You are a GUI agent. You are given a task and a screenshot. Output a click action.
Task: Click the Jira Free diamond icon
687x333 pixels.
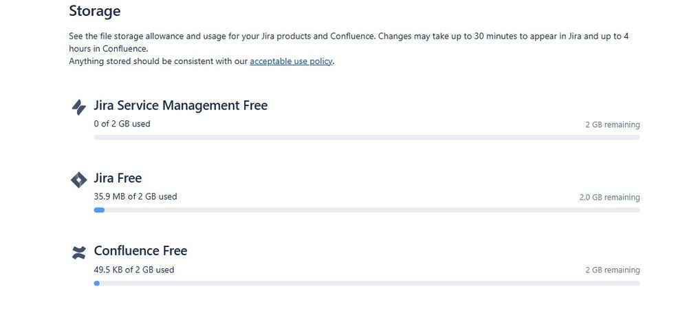point(78,180)
